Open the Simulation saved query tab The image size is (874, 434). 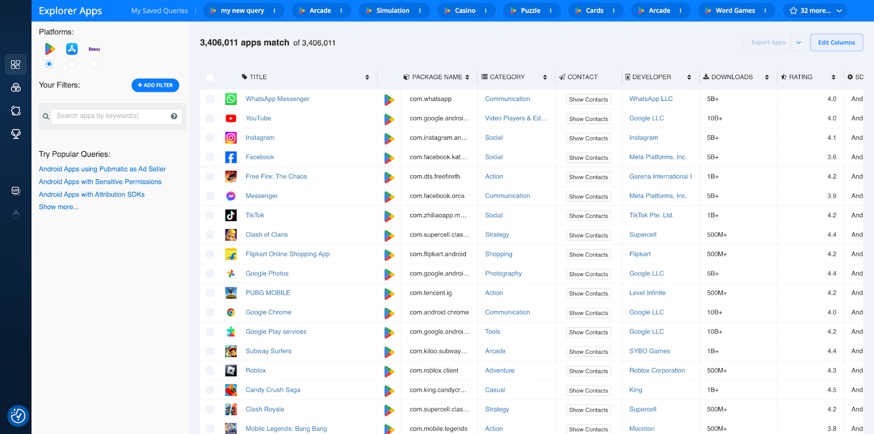[393, 10]
